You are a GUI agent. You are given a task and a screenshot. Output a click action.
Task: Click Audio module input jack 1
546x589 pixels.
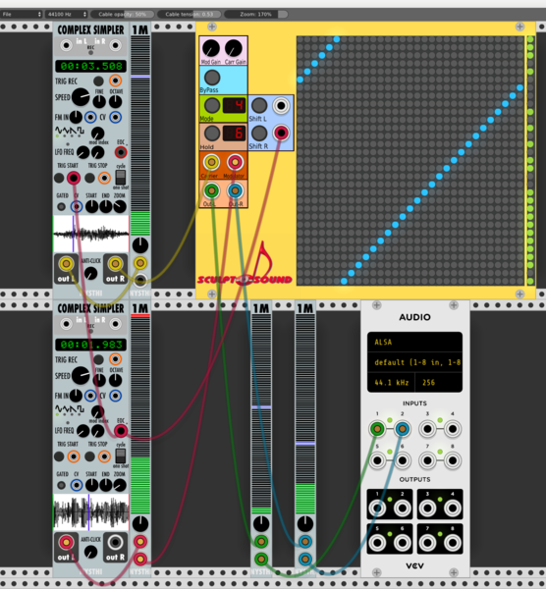[x=377, y=429]
